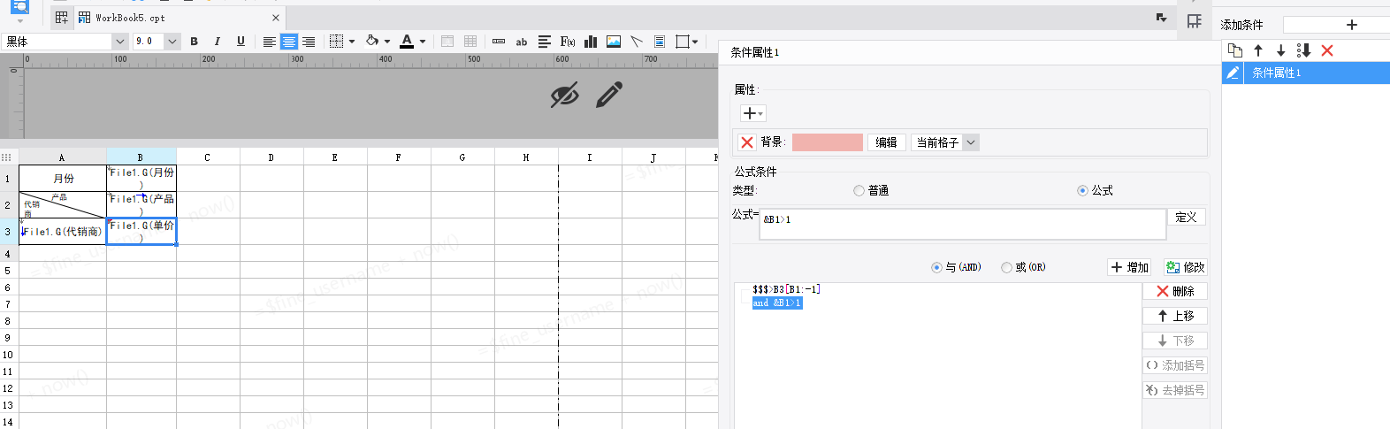Viewport: 1390px width, 429px height.
Task: Close the WorkBook5.cpt tab
Action: (276, 18)
